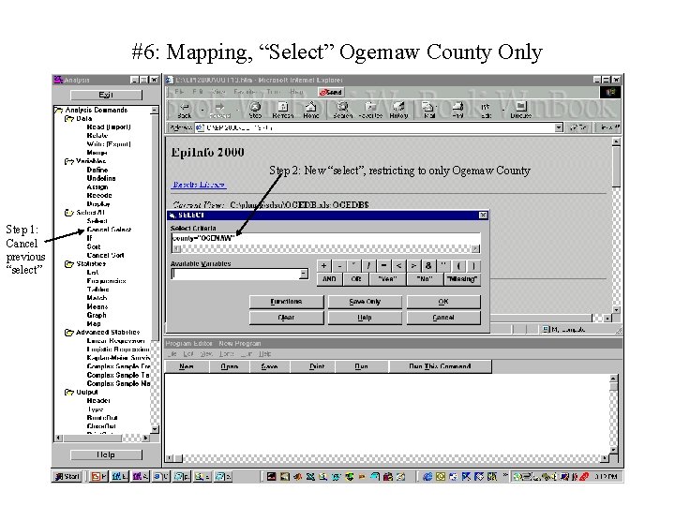
Task: Collapse the Data folder in command tree
Action: (x=68, y=118)
